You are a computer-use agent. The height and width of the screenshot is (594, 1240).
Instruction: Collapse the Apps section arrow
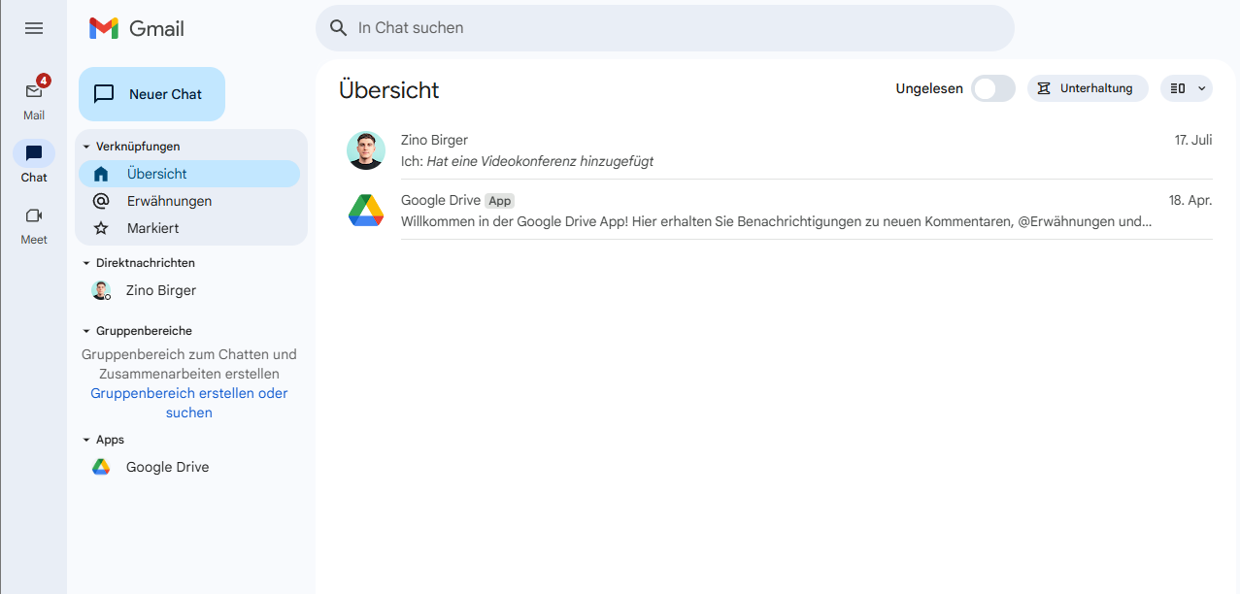pos(86,440)
